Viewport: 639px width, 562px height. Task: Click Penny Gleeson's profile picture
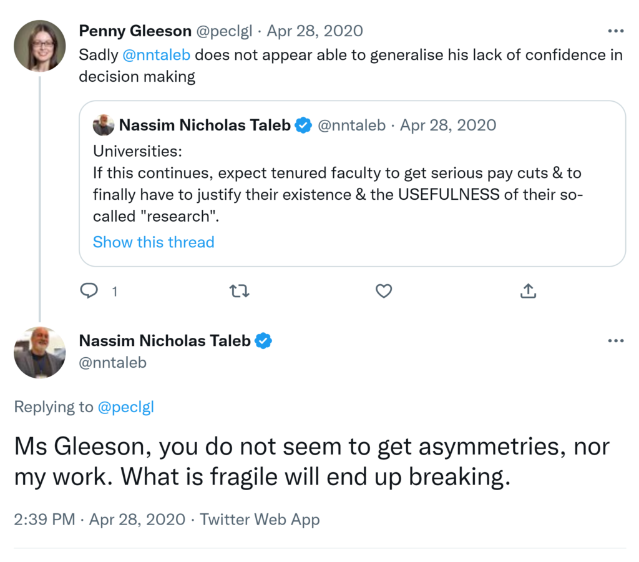(x=39, y=46)
